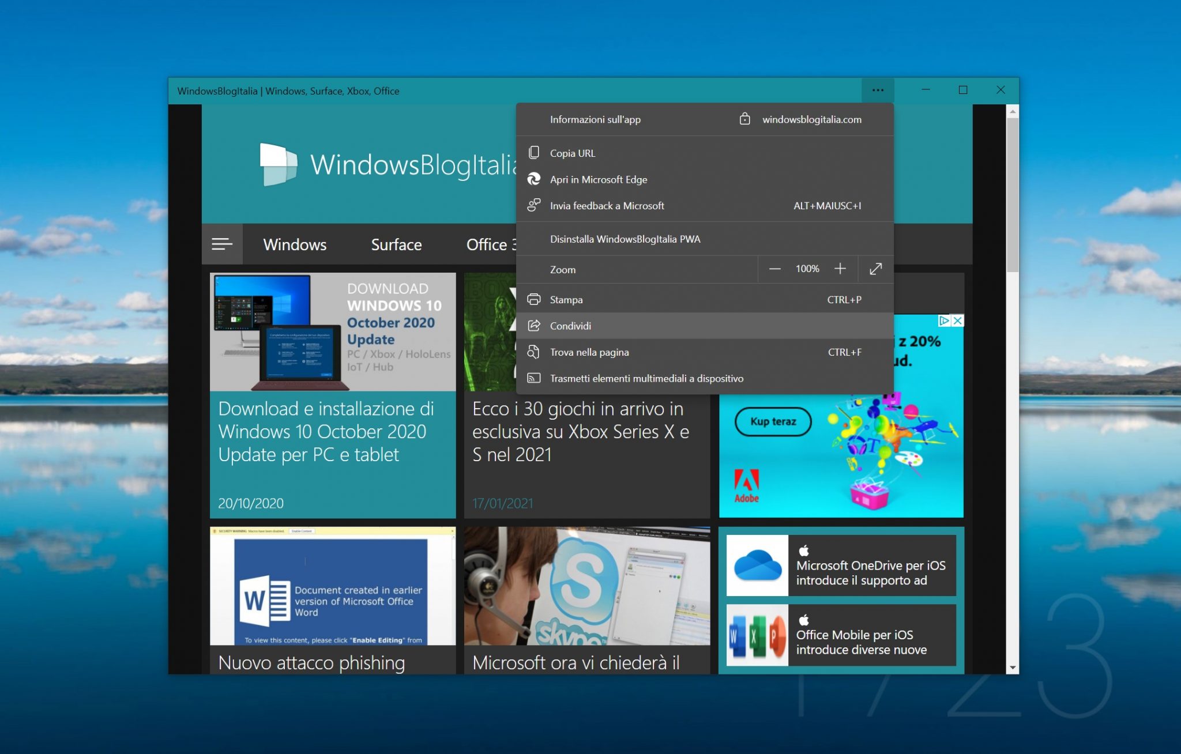Open the Nuovo attacco phishing headline
Viewport: 1181px width, 754px height.
point(311,662)
